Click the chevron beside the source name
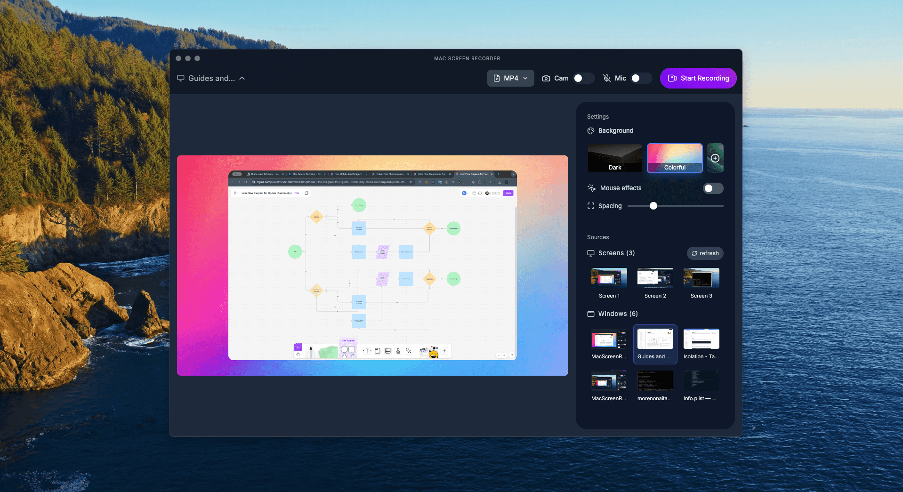Screen dimensions: 903x492 (242, 78)
